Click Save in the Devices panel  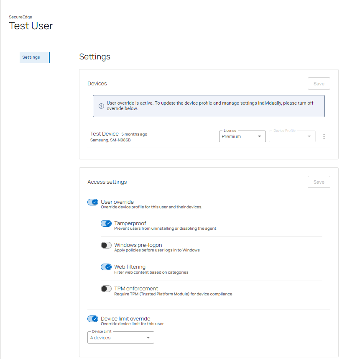[319, 84]
